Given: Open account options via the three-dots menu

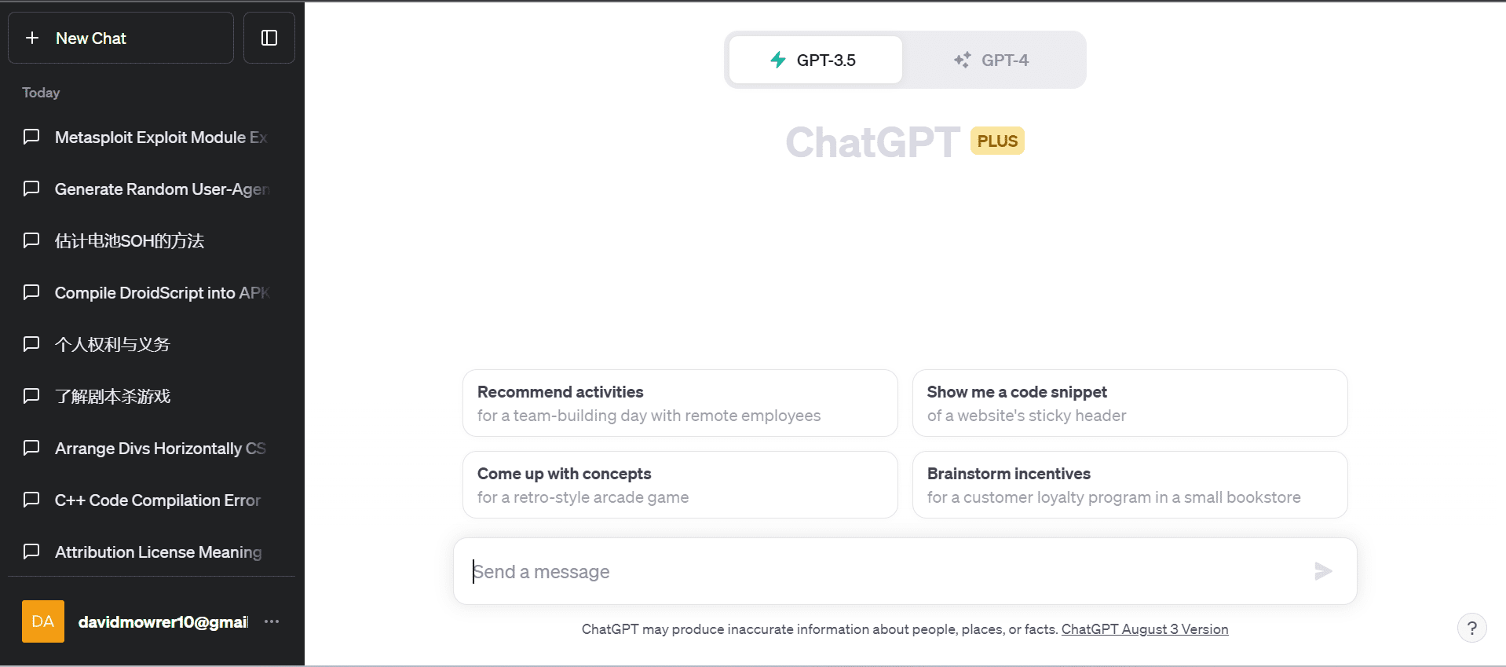Looking at the screenshot, I should click(x=272, y=621).
